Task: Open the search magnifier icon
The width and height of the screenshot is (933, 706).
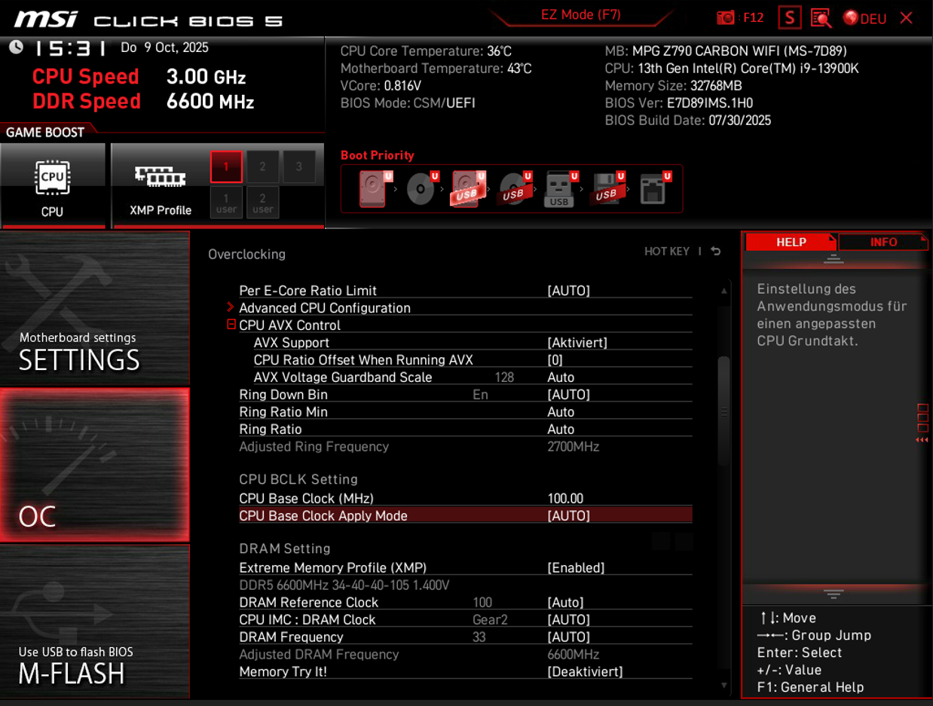Action: pos(821,17)
